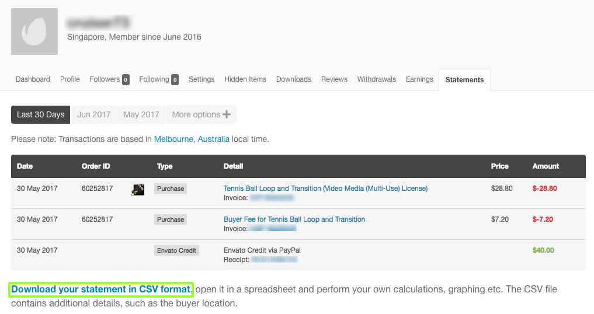This screenshot has width=594, height=314.
Task: Click the $-7.20 amount
Action: [x=543, y=219]
